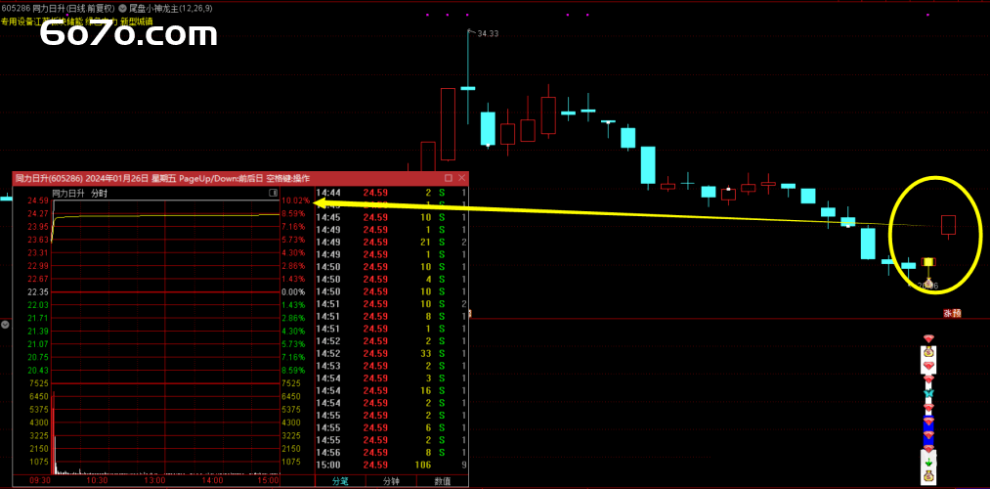Image resolution: width=990 pixels, height=489 pixels.
Task: Select the 14:44 tick row
Action: click(392, 193)
